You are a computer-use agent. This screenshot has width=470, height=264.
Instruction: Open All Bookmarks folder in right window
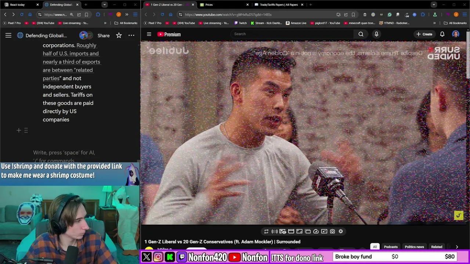pyautogui.click(x=455, y=23)
